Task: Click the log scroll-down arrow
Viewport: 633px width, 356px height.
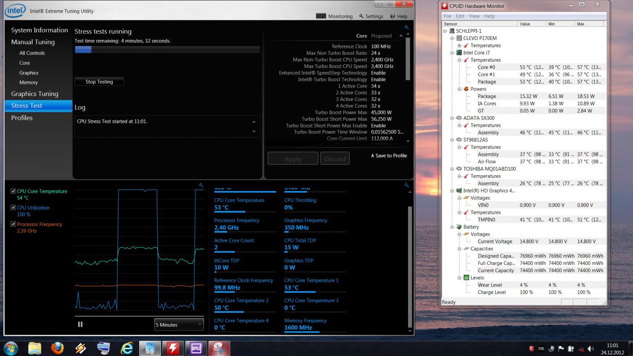Action: point(254,132)
